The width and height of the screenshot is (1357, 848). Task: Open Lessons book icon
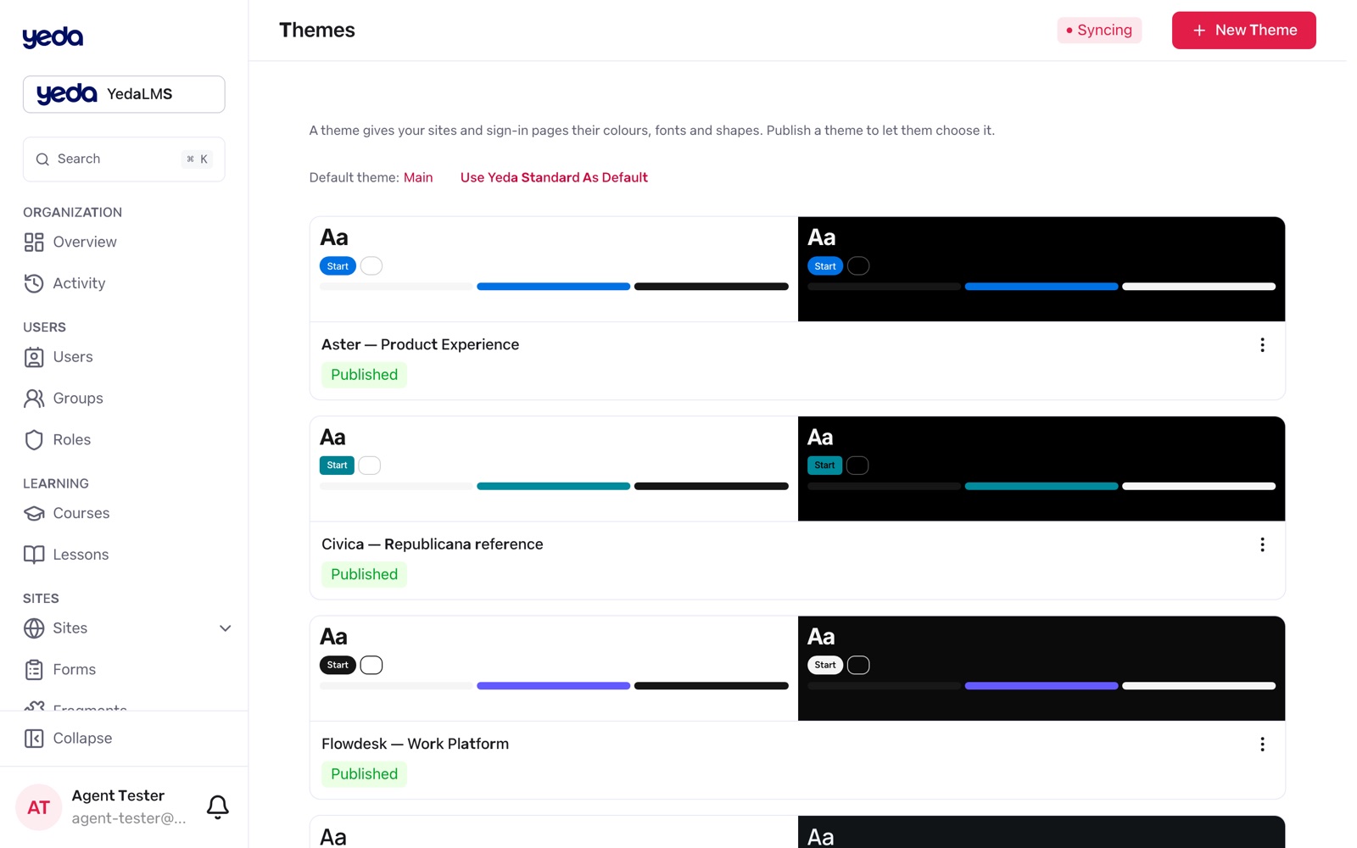34,555
